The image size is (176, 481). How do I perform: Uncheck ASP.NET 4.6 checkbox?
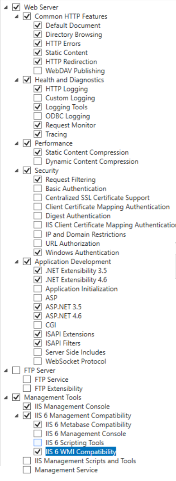[38, 316]
